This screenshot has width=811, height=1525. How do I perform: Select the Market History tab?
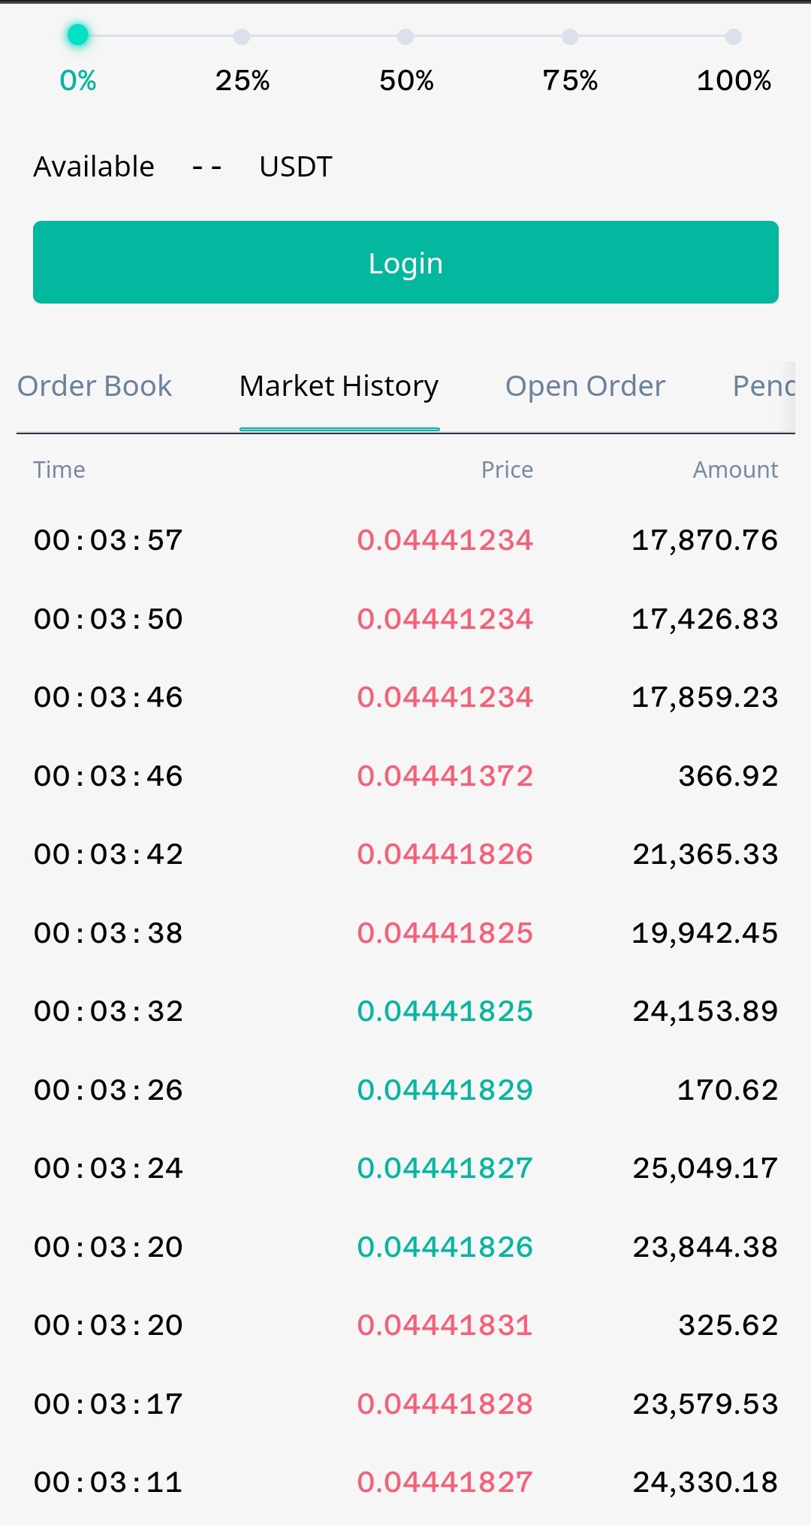point(339,386)
